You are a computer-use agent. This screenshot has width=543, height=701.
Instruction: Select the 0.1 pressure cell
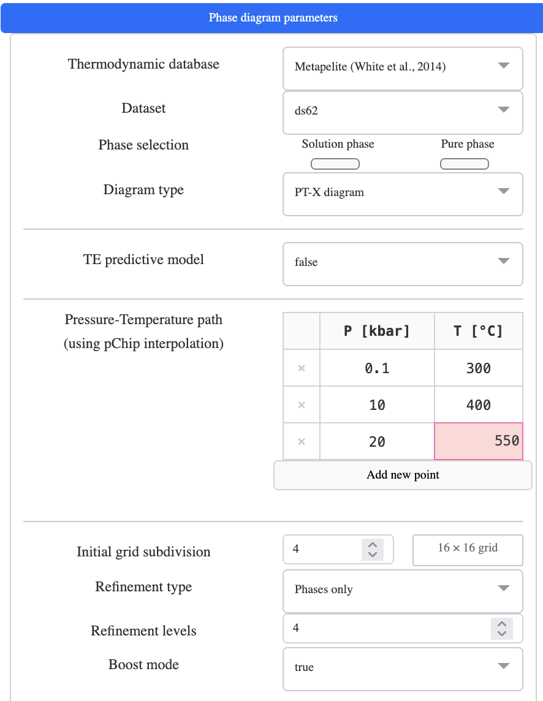[x=377, y=368]
